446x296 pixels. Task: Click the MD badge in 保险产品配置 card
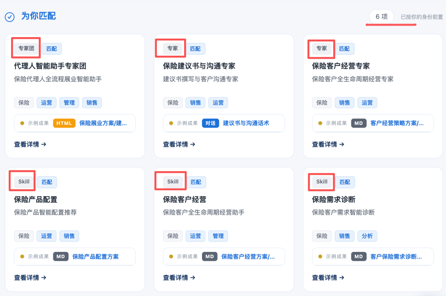tap(61, 256)
